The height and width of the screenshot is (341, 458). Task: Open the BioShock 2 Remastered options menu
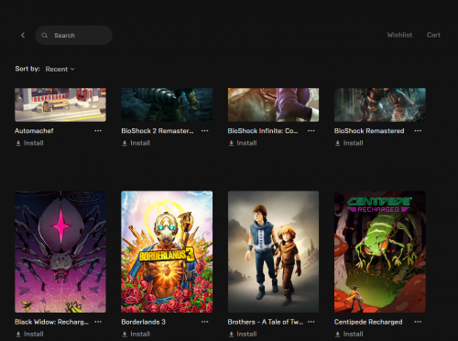point(204,131)
